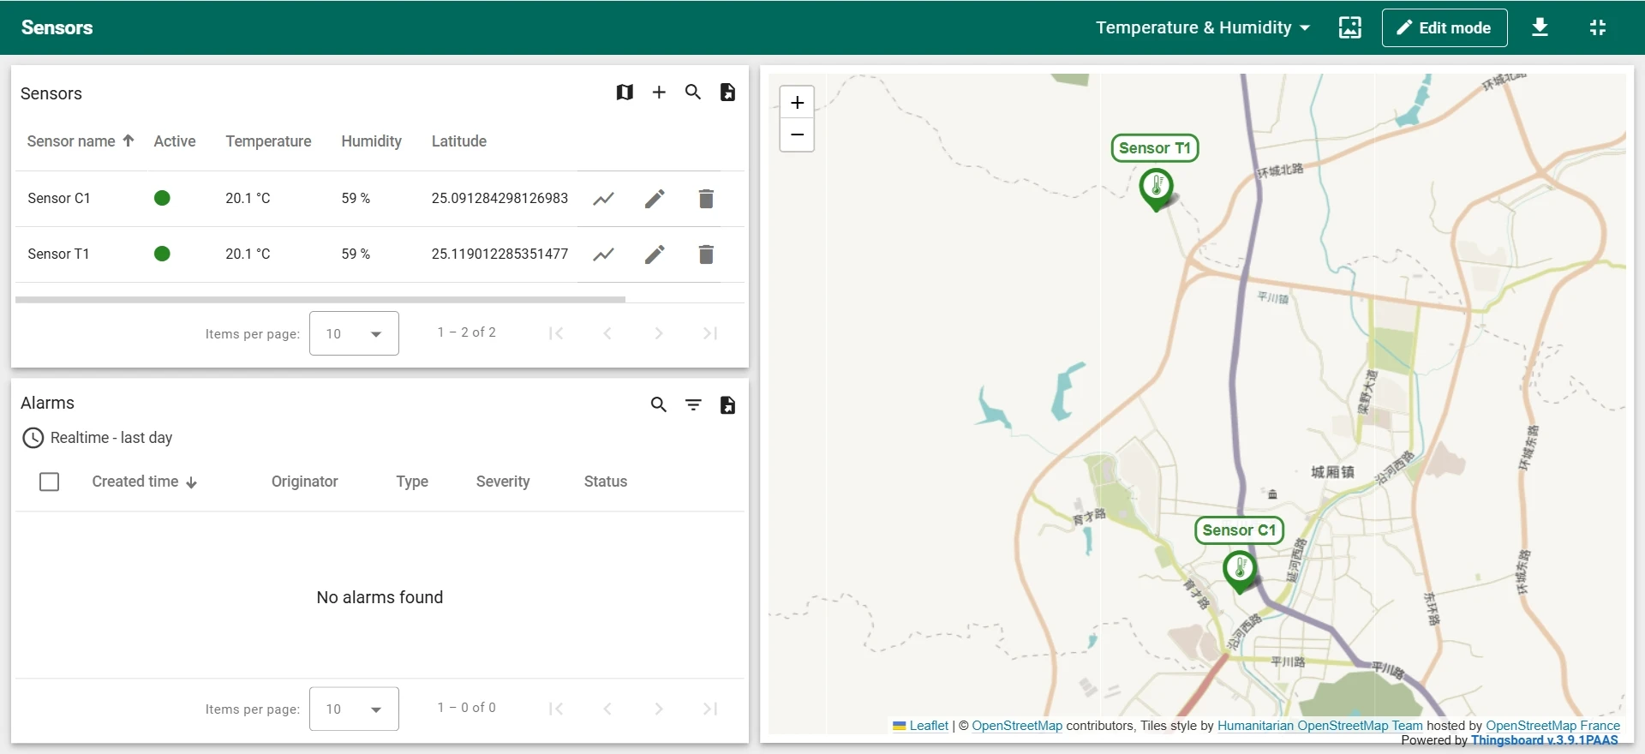The height and width of the screenshot is (754, 1645).
Task: Edit Sensor T1 with pencil icon
Action: point(655,254)
